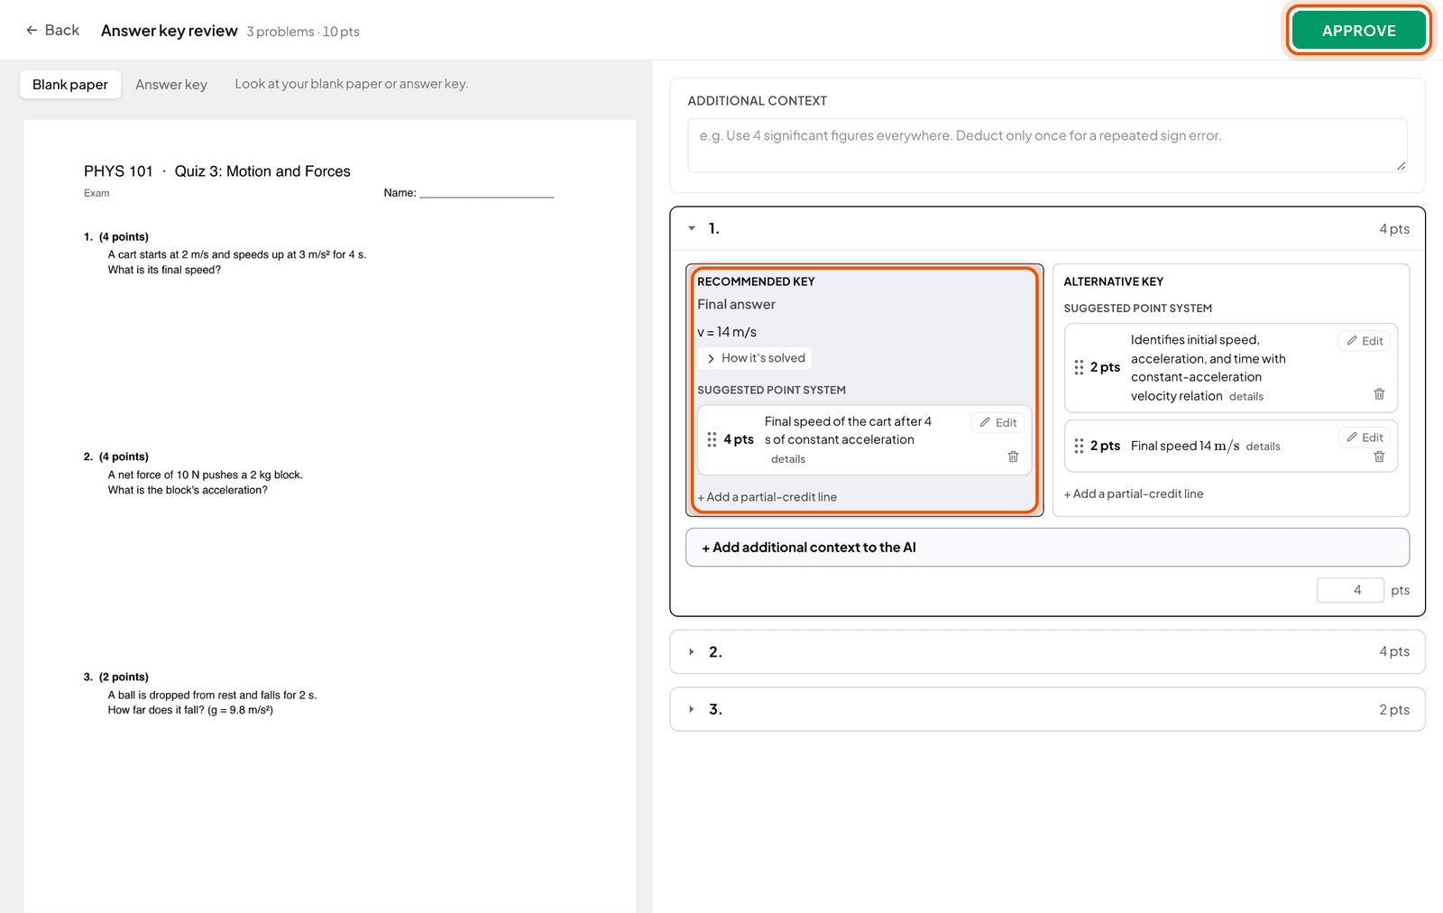The image size is (1443, 913).
Task: Add a partial-credit line to alternative key
Action: tap(1134, 493)
